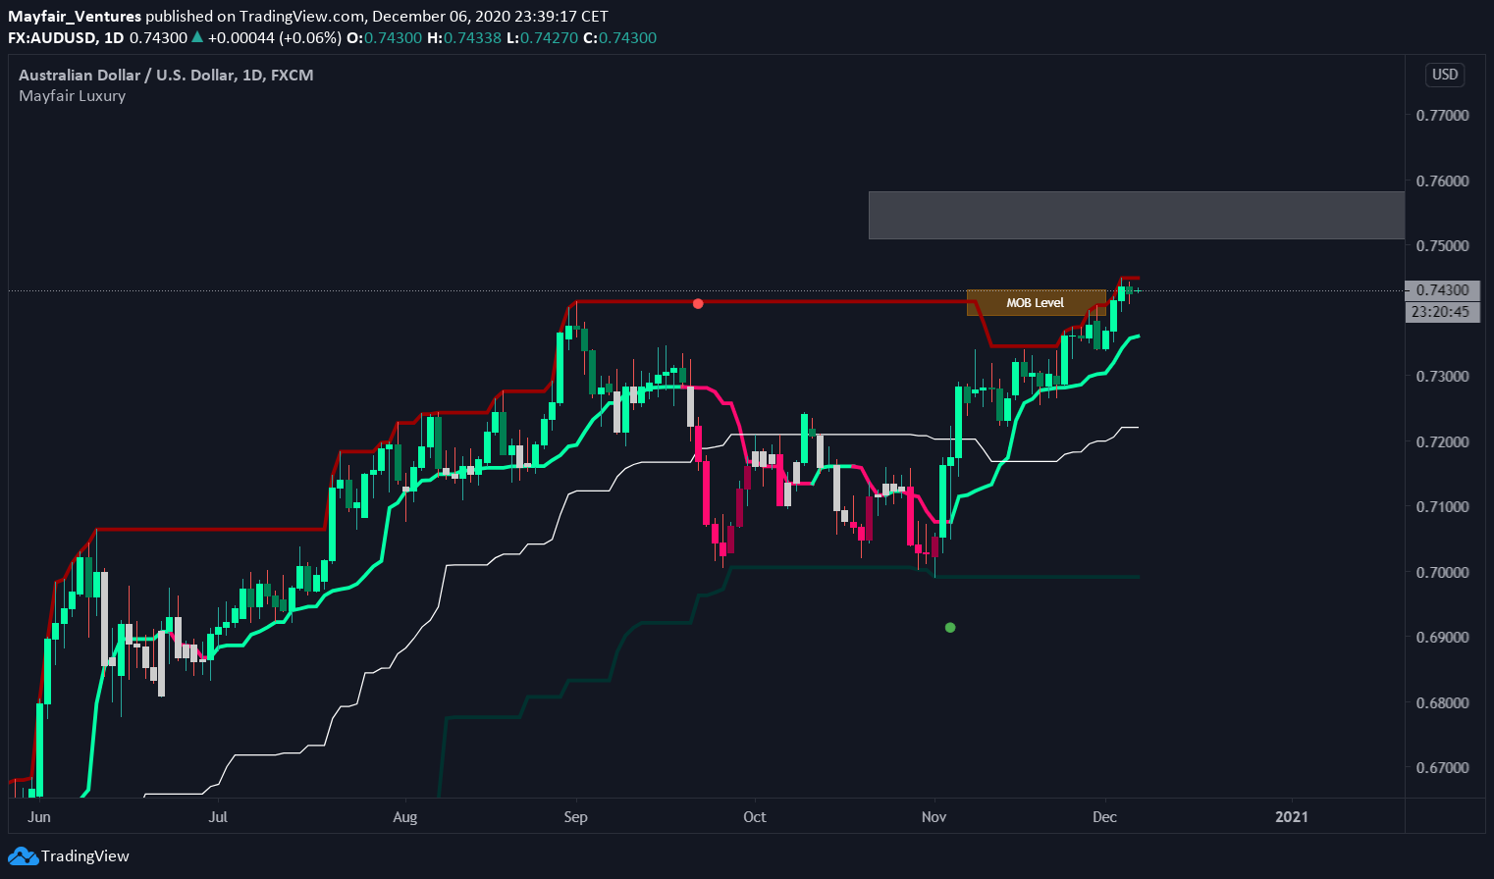Click the open value O:0.74300 in header

click(383, 38)
